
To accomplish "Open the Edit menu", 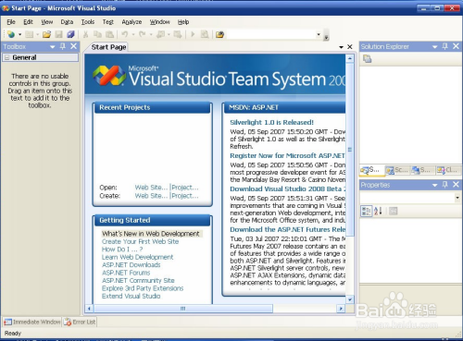I will 28,22.
